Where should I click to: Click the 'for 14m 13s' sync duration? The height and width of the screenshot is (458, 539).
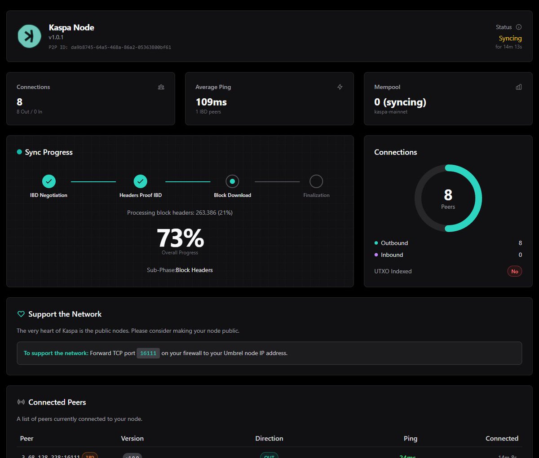click(508, 47)
